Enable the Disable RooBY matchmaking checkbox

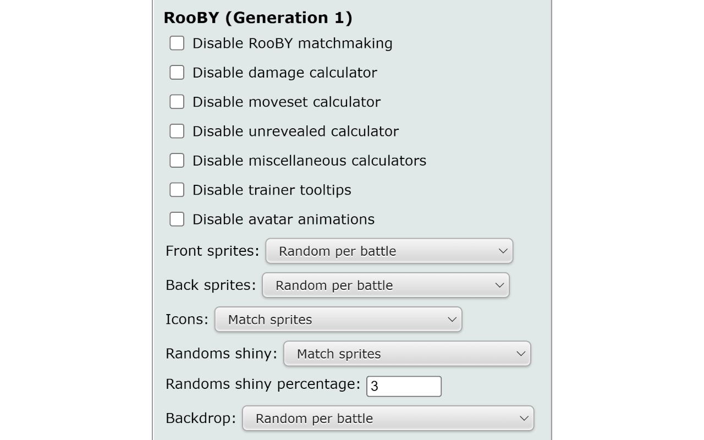point(177,43)
